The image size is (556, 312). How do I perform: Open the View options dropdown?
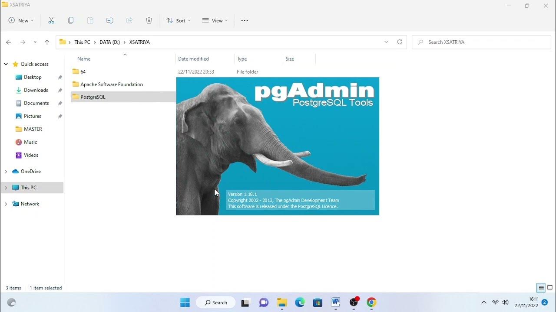coord(215,20)
